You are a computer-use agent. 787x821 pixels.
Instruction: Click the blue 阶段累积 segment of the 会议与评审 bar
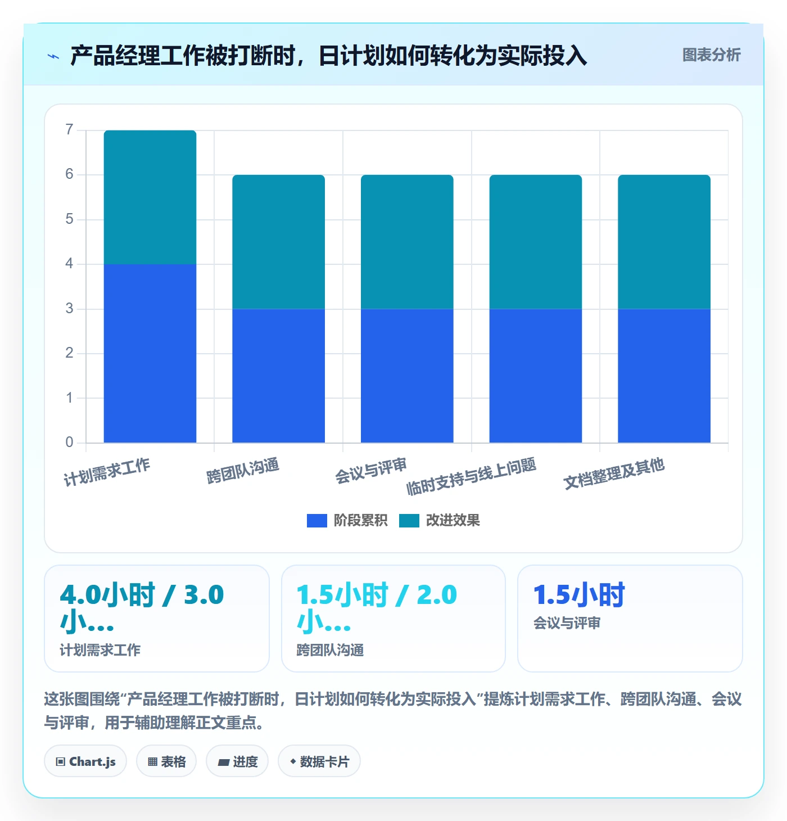[407, 376]
